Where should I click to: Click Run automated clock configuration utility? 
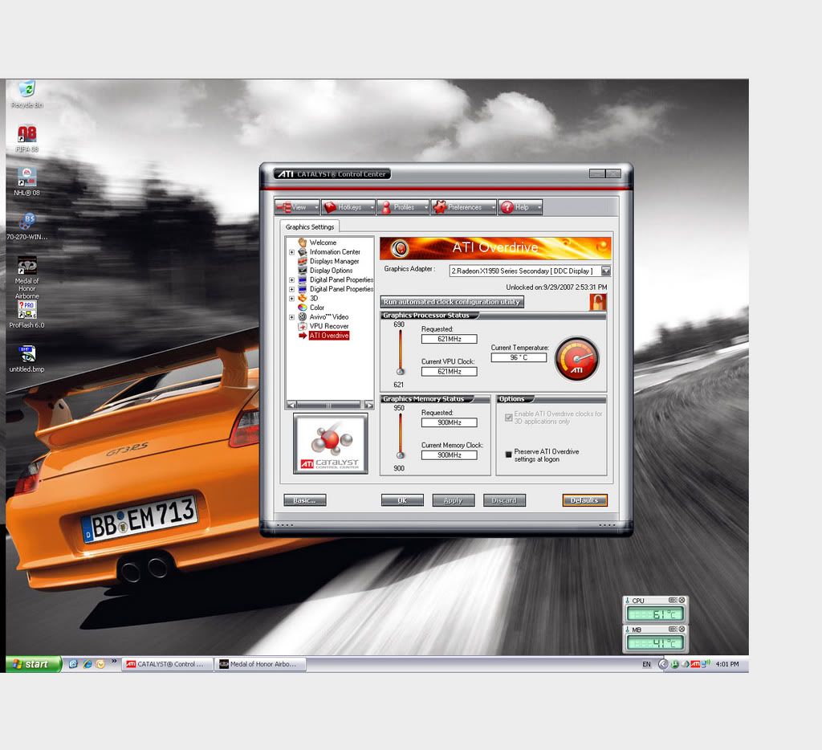click(452, 302)
